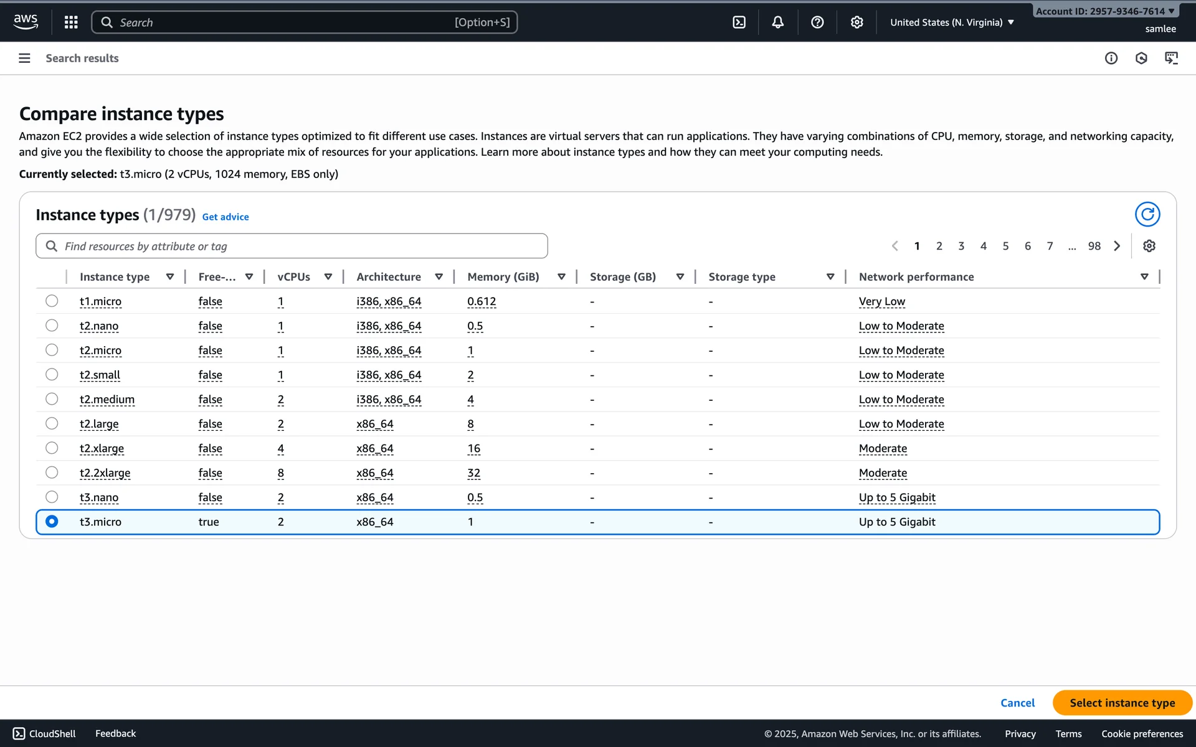The image size is (1196, 747).
Task: Jump to page 98 of instance types
Action: (x=1094, y=246)
